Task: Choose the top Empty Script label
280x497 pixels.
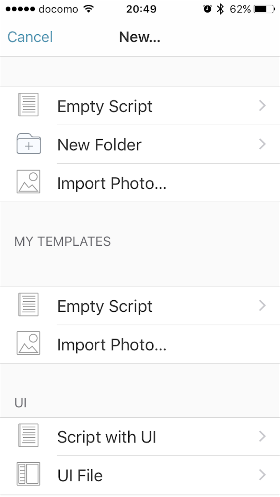Action: pyautogui.click(x=105, y=106)
